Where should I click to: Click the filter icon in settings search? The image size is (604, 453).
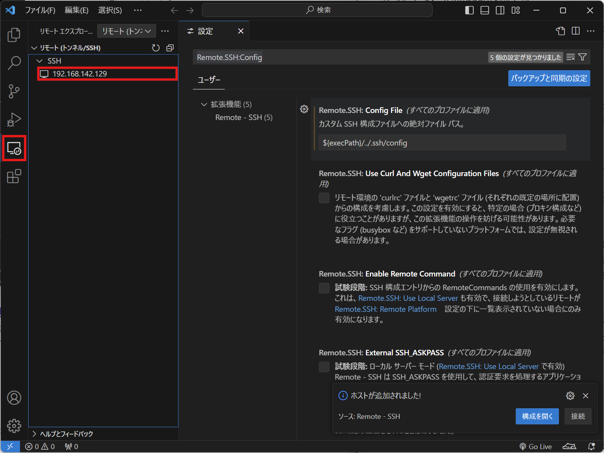[x=583, y=57]
